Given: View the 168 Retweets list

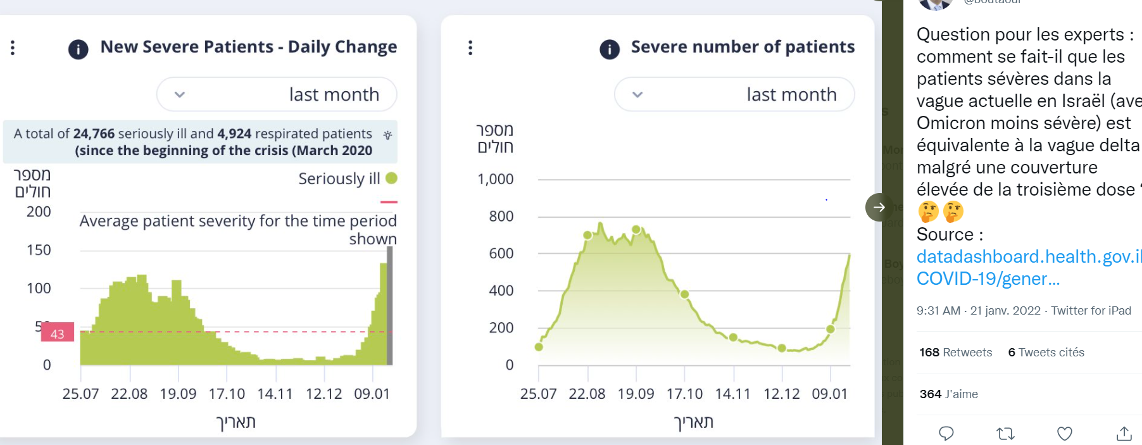Looking at the screenshot, I should click(x=955, y=353).
